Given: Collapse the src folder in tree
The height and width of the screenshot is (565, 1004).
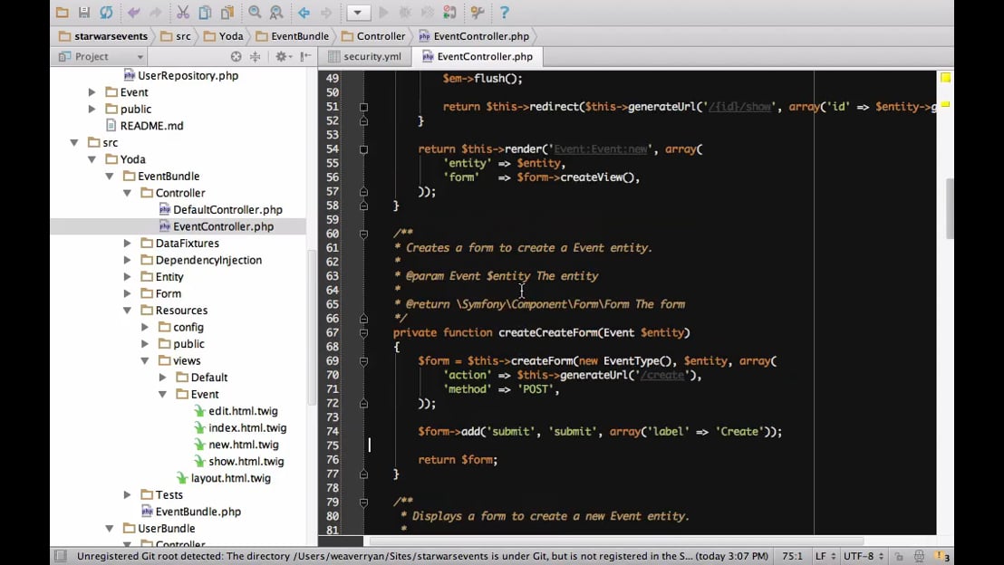Looking at the screenshot, I should [74, 142].
